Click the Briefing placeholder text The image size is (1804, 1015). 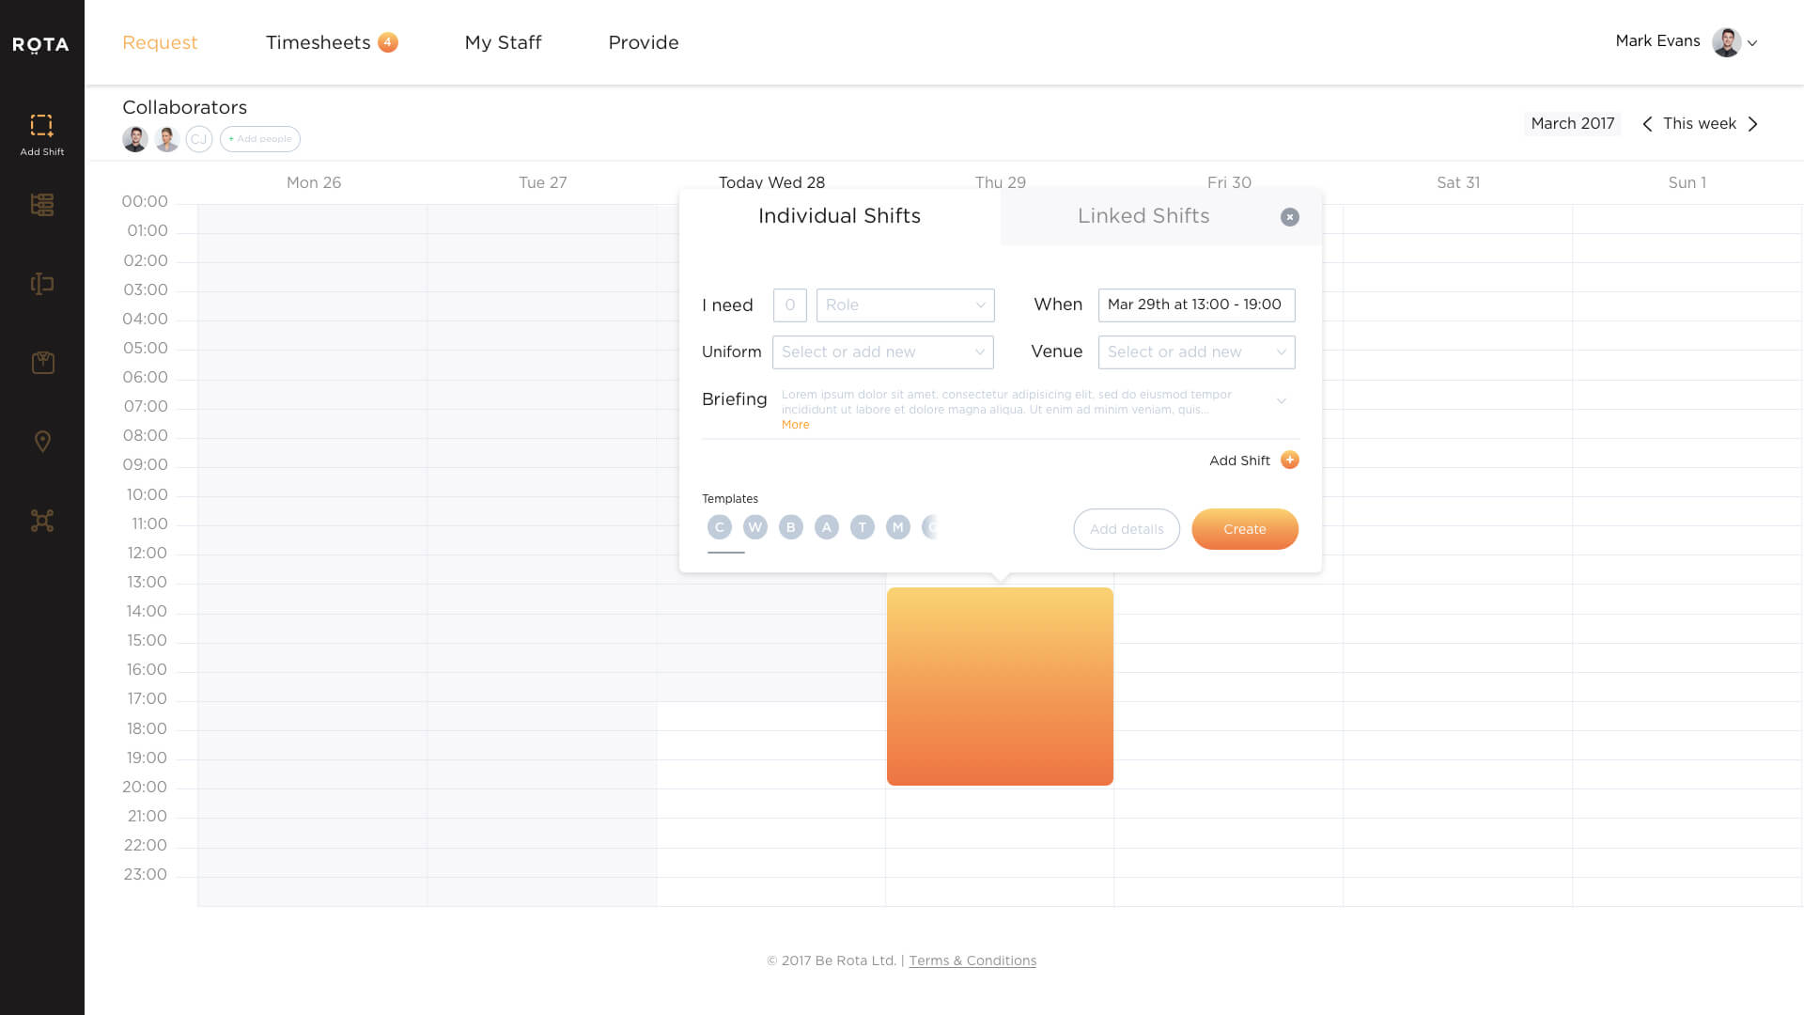(x=1006, y=401)
